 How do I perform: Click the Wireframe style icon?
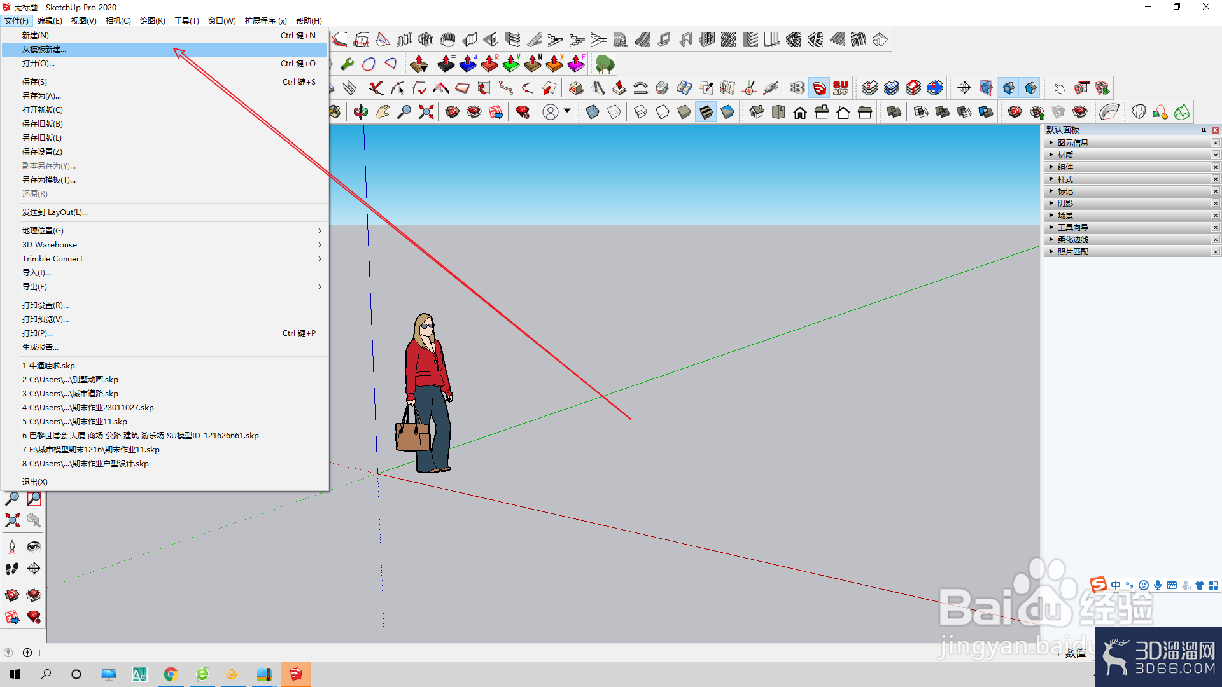(641, 113)
